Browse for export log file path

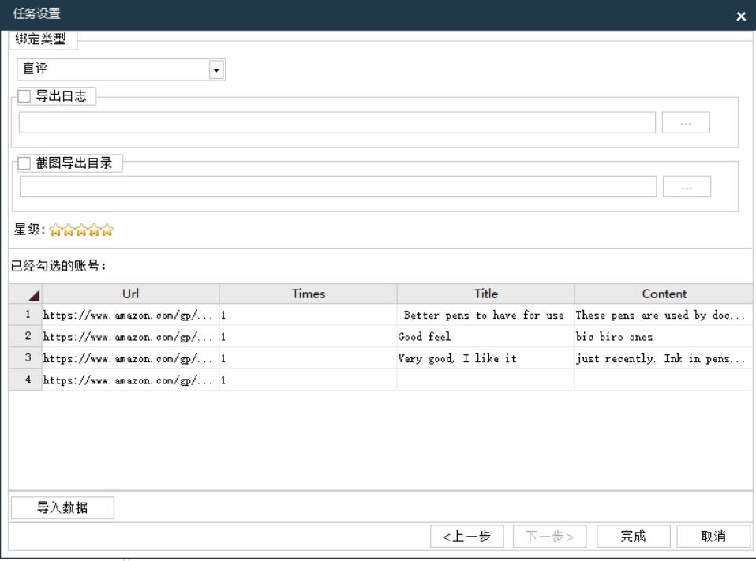[685, 123]
